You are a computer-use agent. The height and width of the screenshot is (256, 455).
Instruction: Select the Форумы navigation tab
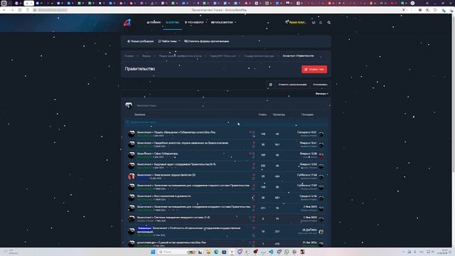coord(172,22)
